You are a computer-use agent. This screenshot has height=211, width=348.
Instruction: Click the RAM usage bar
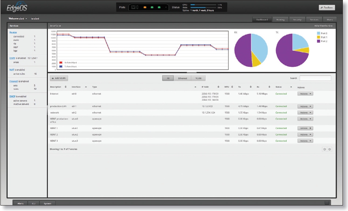point(203,8)
